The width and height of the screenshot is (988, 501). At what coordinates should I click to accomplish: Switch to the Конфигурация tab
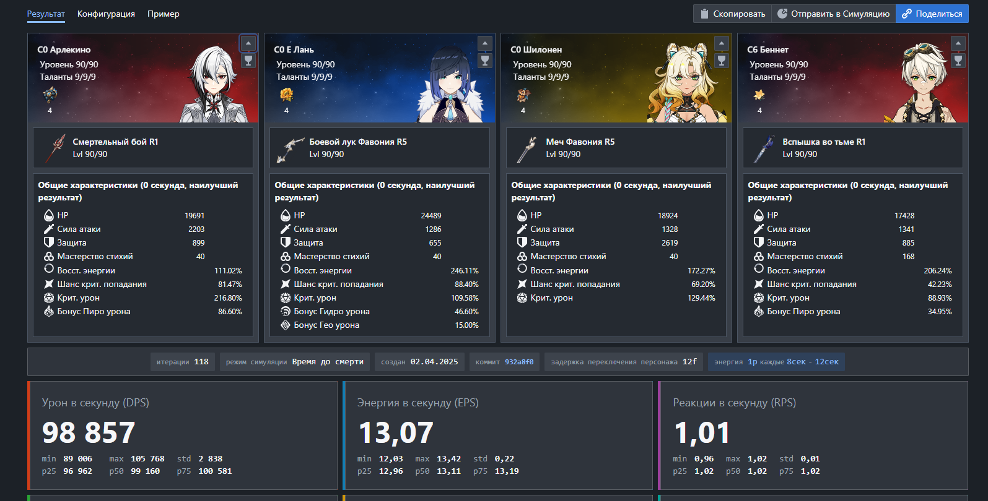point(106,14)
